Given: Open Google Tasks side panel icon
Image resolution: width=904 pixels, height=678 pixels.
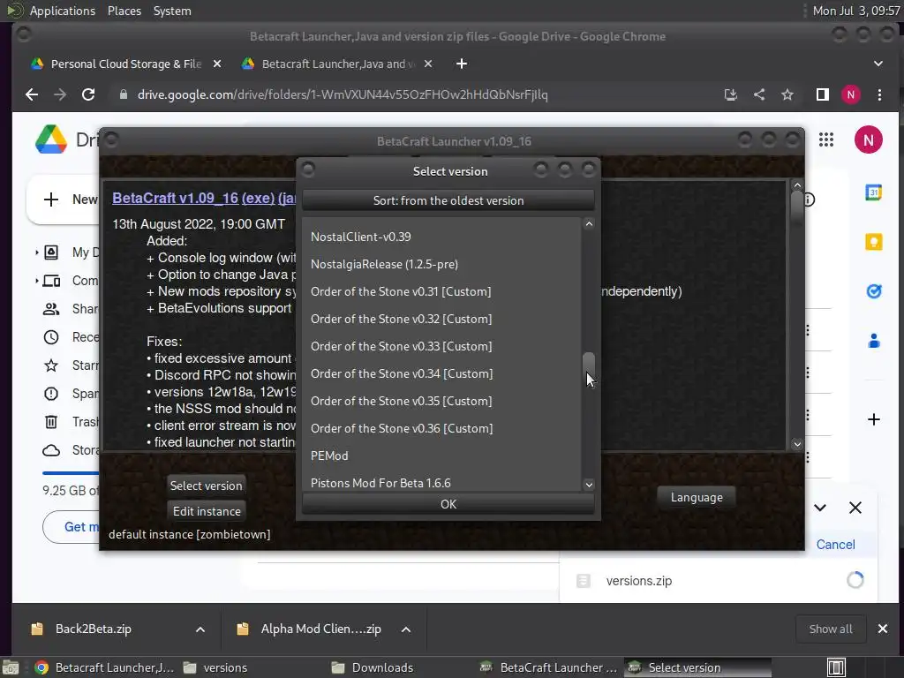Looking at the screenshot, I should coord(873,291).
